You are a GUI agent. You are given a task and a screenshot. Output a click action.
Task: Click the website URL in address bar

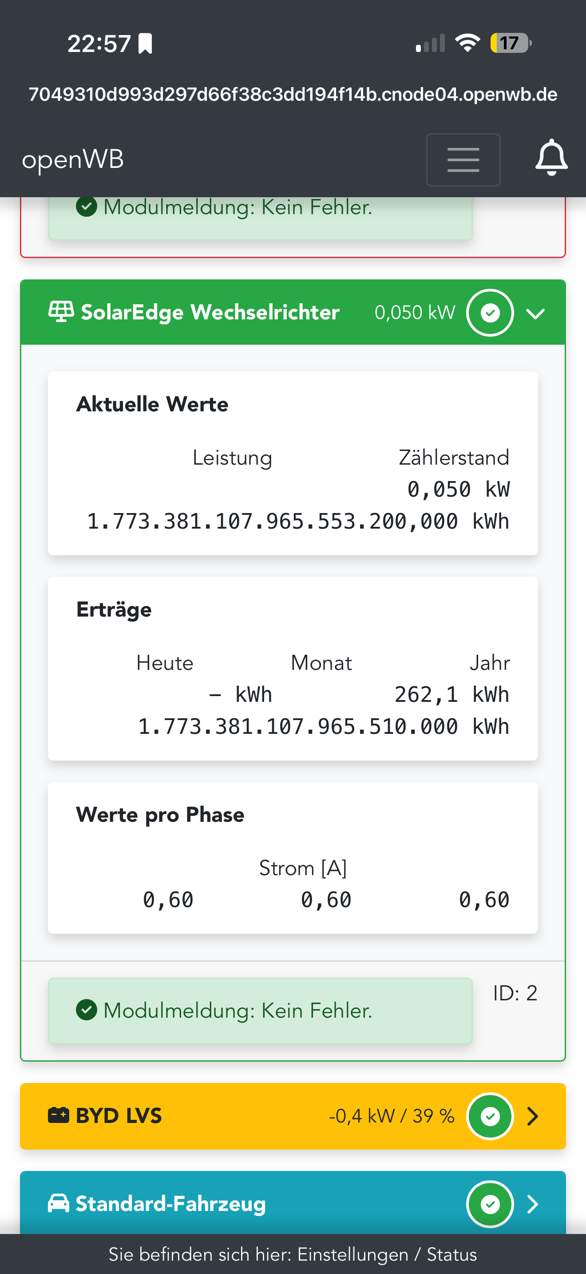(x=293, y=94)
